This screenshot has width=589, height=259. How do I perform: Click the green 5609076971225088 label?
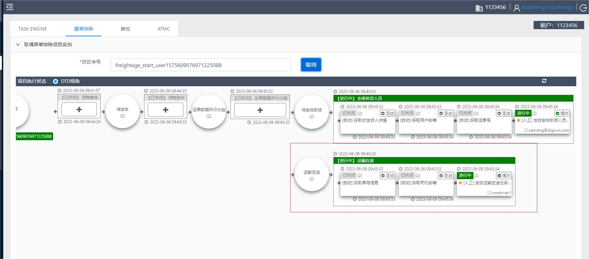(x=34, y=136)
